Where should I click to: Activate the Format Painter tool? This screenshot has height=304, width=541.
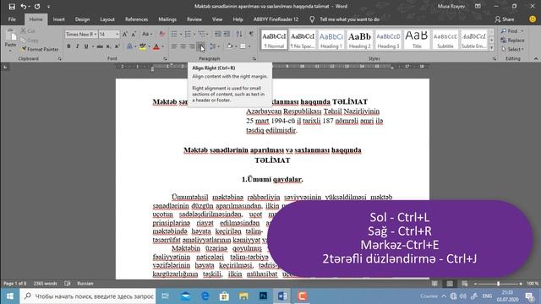[x=40, y=49]
